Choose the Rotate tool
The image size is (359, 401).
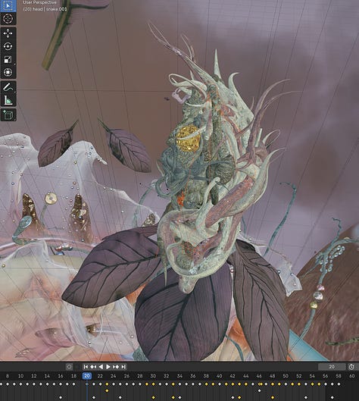click(8, 46)
